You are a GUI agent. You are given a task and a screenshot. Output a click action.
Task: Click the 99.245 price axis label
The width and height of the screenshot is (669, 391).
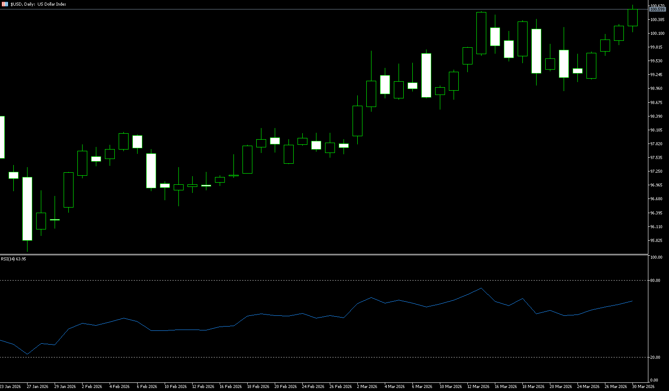point(657,75)
